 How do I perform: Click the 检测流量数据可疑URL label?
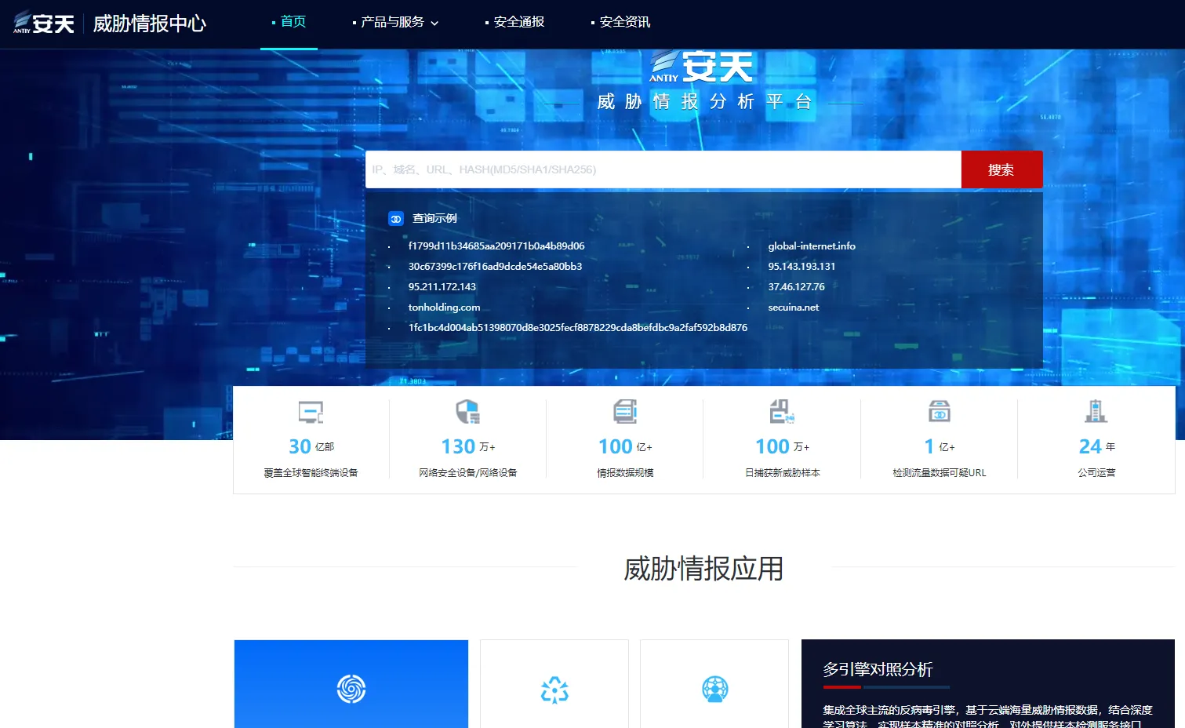tap(940, 473)
